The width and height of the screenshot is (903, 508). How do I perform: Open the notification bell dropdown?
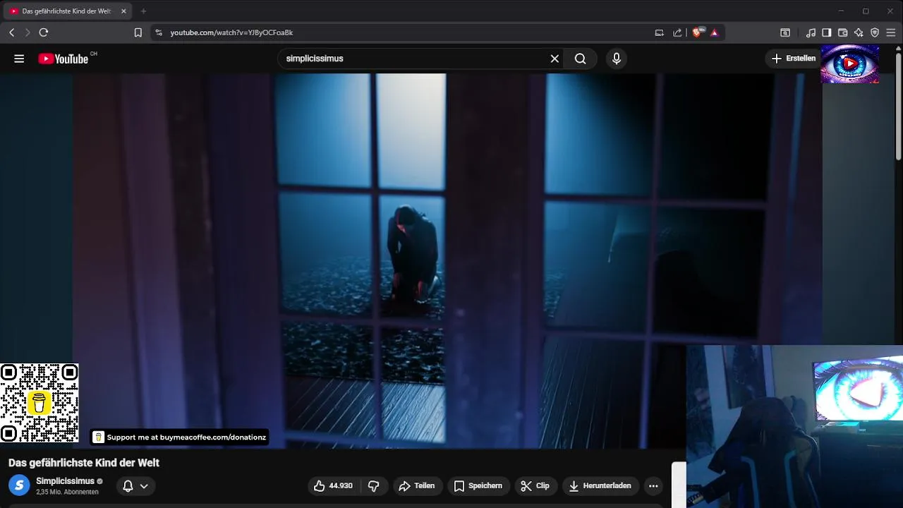pyautogui.click(x=135, y=485)
